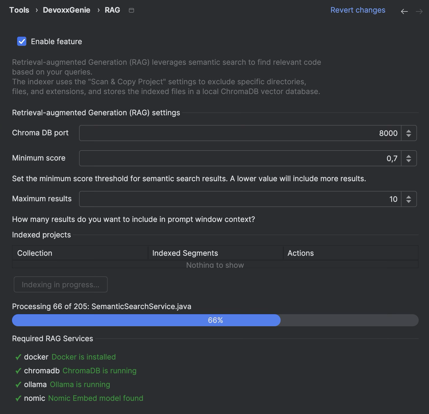Screen dimensions: 429x414
Task: Increase the Minimum score value
Action: (409, 156)
